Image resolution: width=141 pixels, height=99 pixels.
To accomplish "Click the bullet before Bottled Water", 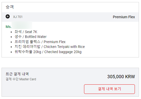I will coord(11,37).
